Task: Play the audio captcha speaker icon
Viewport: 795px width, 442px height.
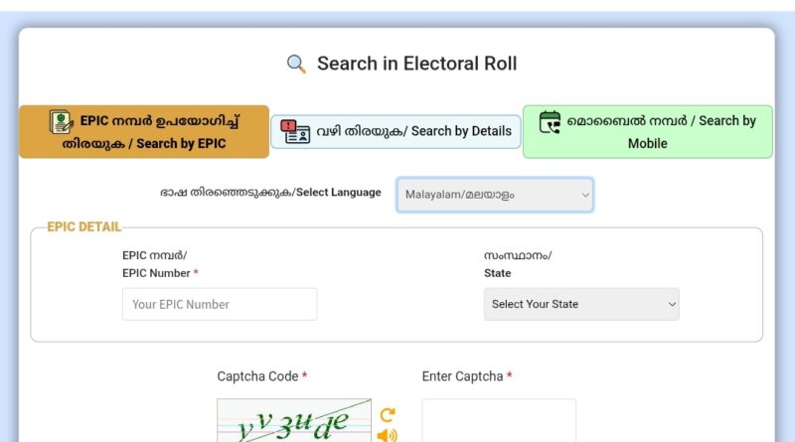Action: pos(387,434)
